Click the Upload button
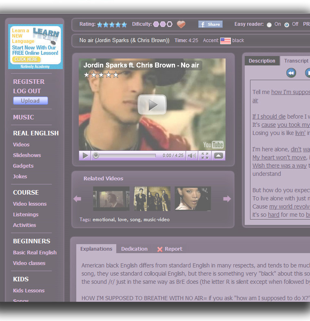 31,101
